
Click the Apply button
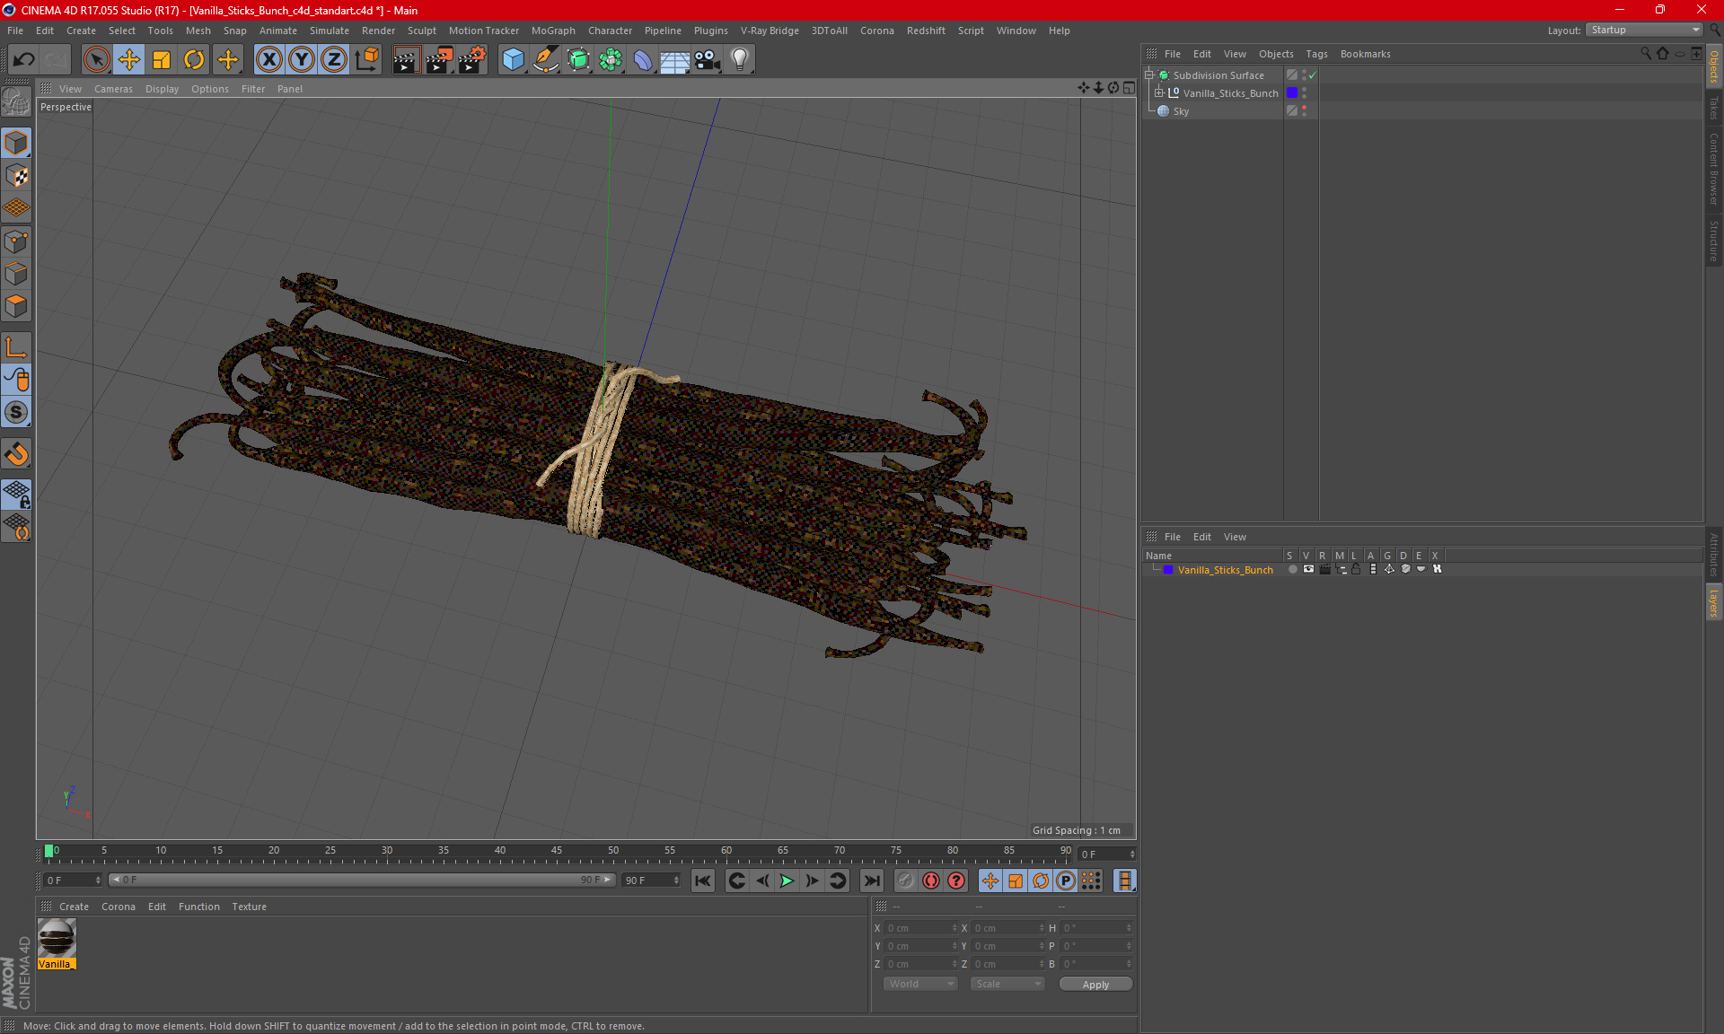click(x=1095, y=985)
